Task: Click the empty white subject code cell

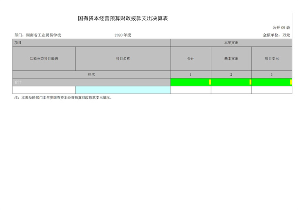Action: point(44,90)
